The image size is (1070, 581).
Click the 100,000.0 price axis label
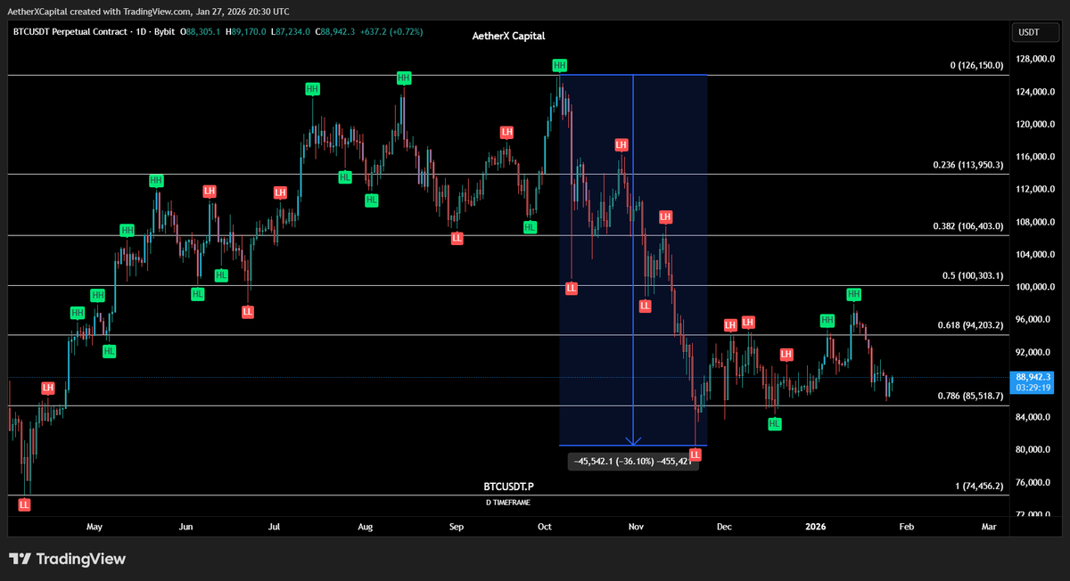(x=1034, y=288)
